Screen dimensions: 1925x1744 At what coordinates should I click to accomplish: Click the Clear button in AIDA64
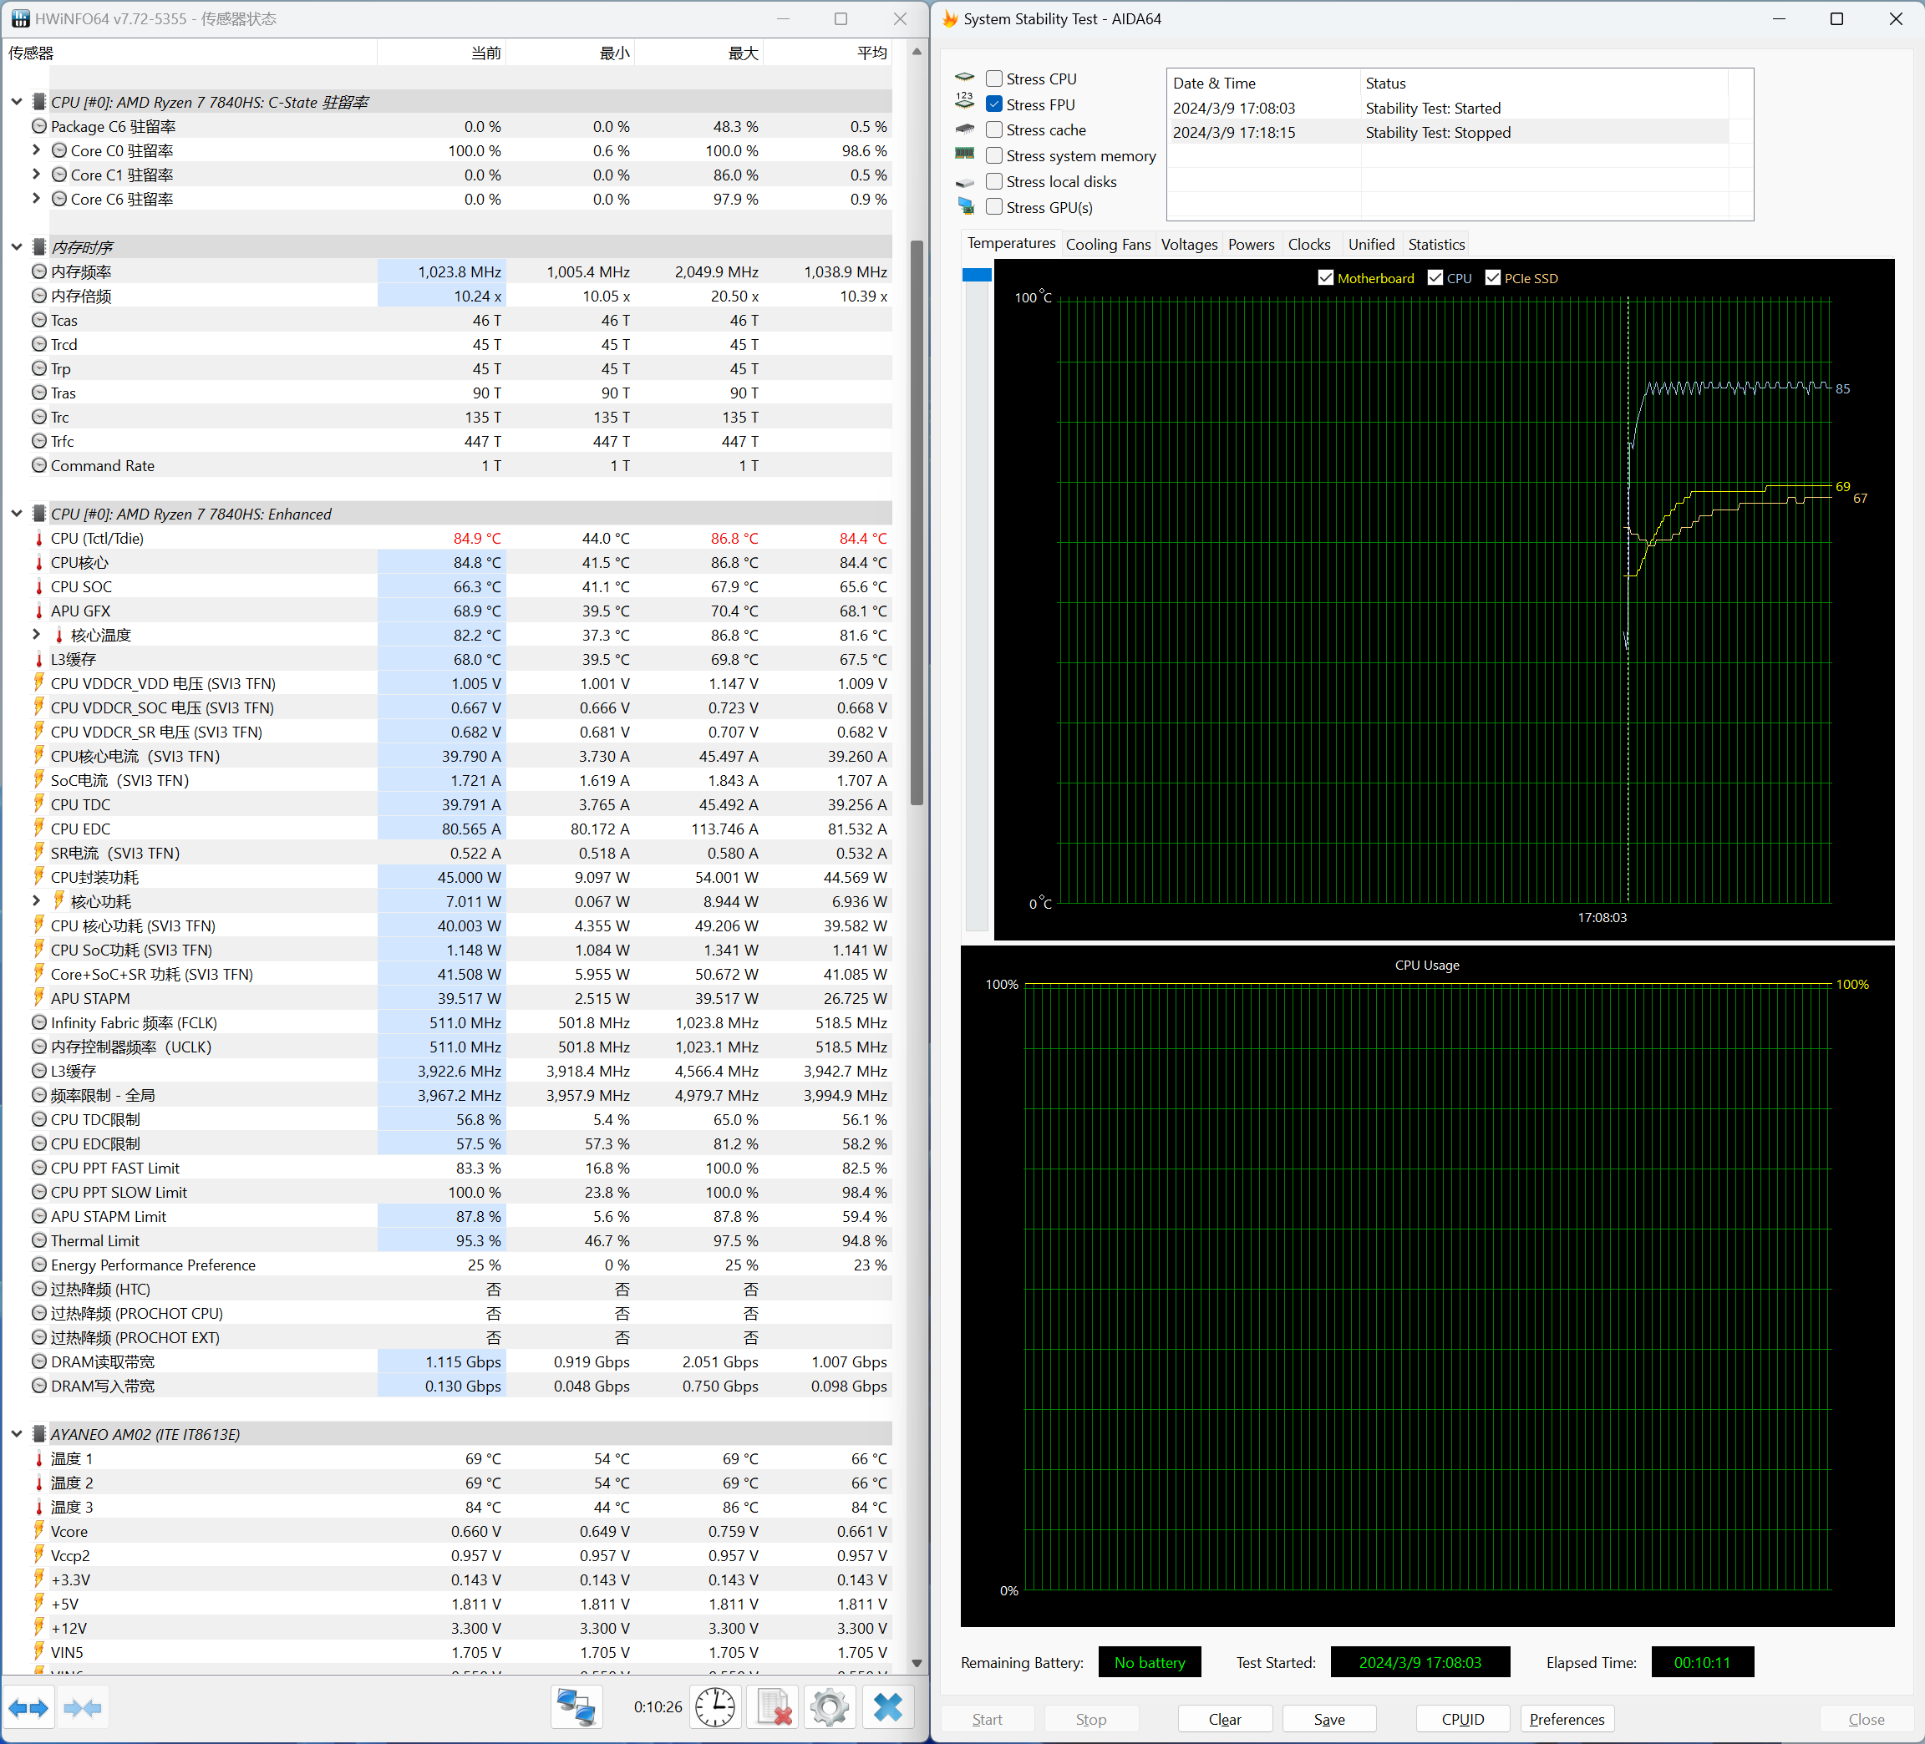pos(1225,1719)
